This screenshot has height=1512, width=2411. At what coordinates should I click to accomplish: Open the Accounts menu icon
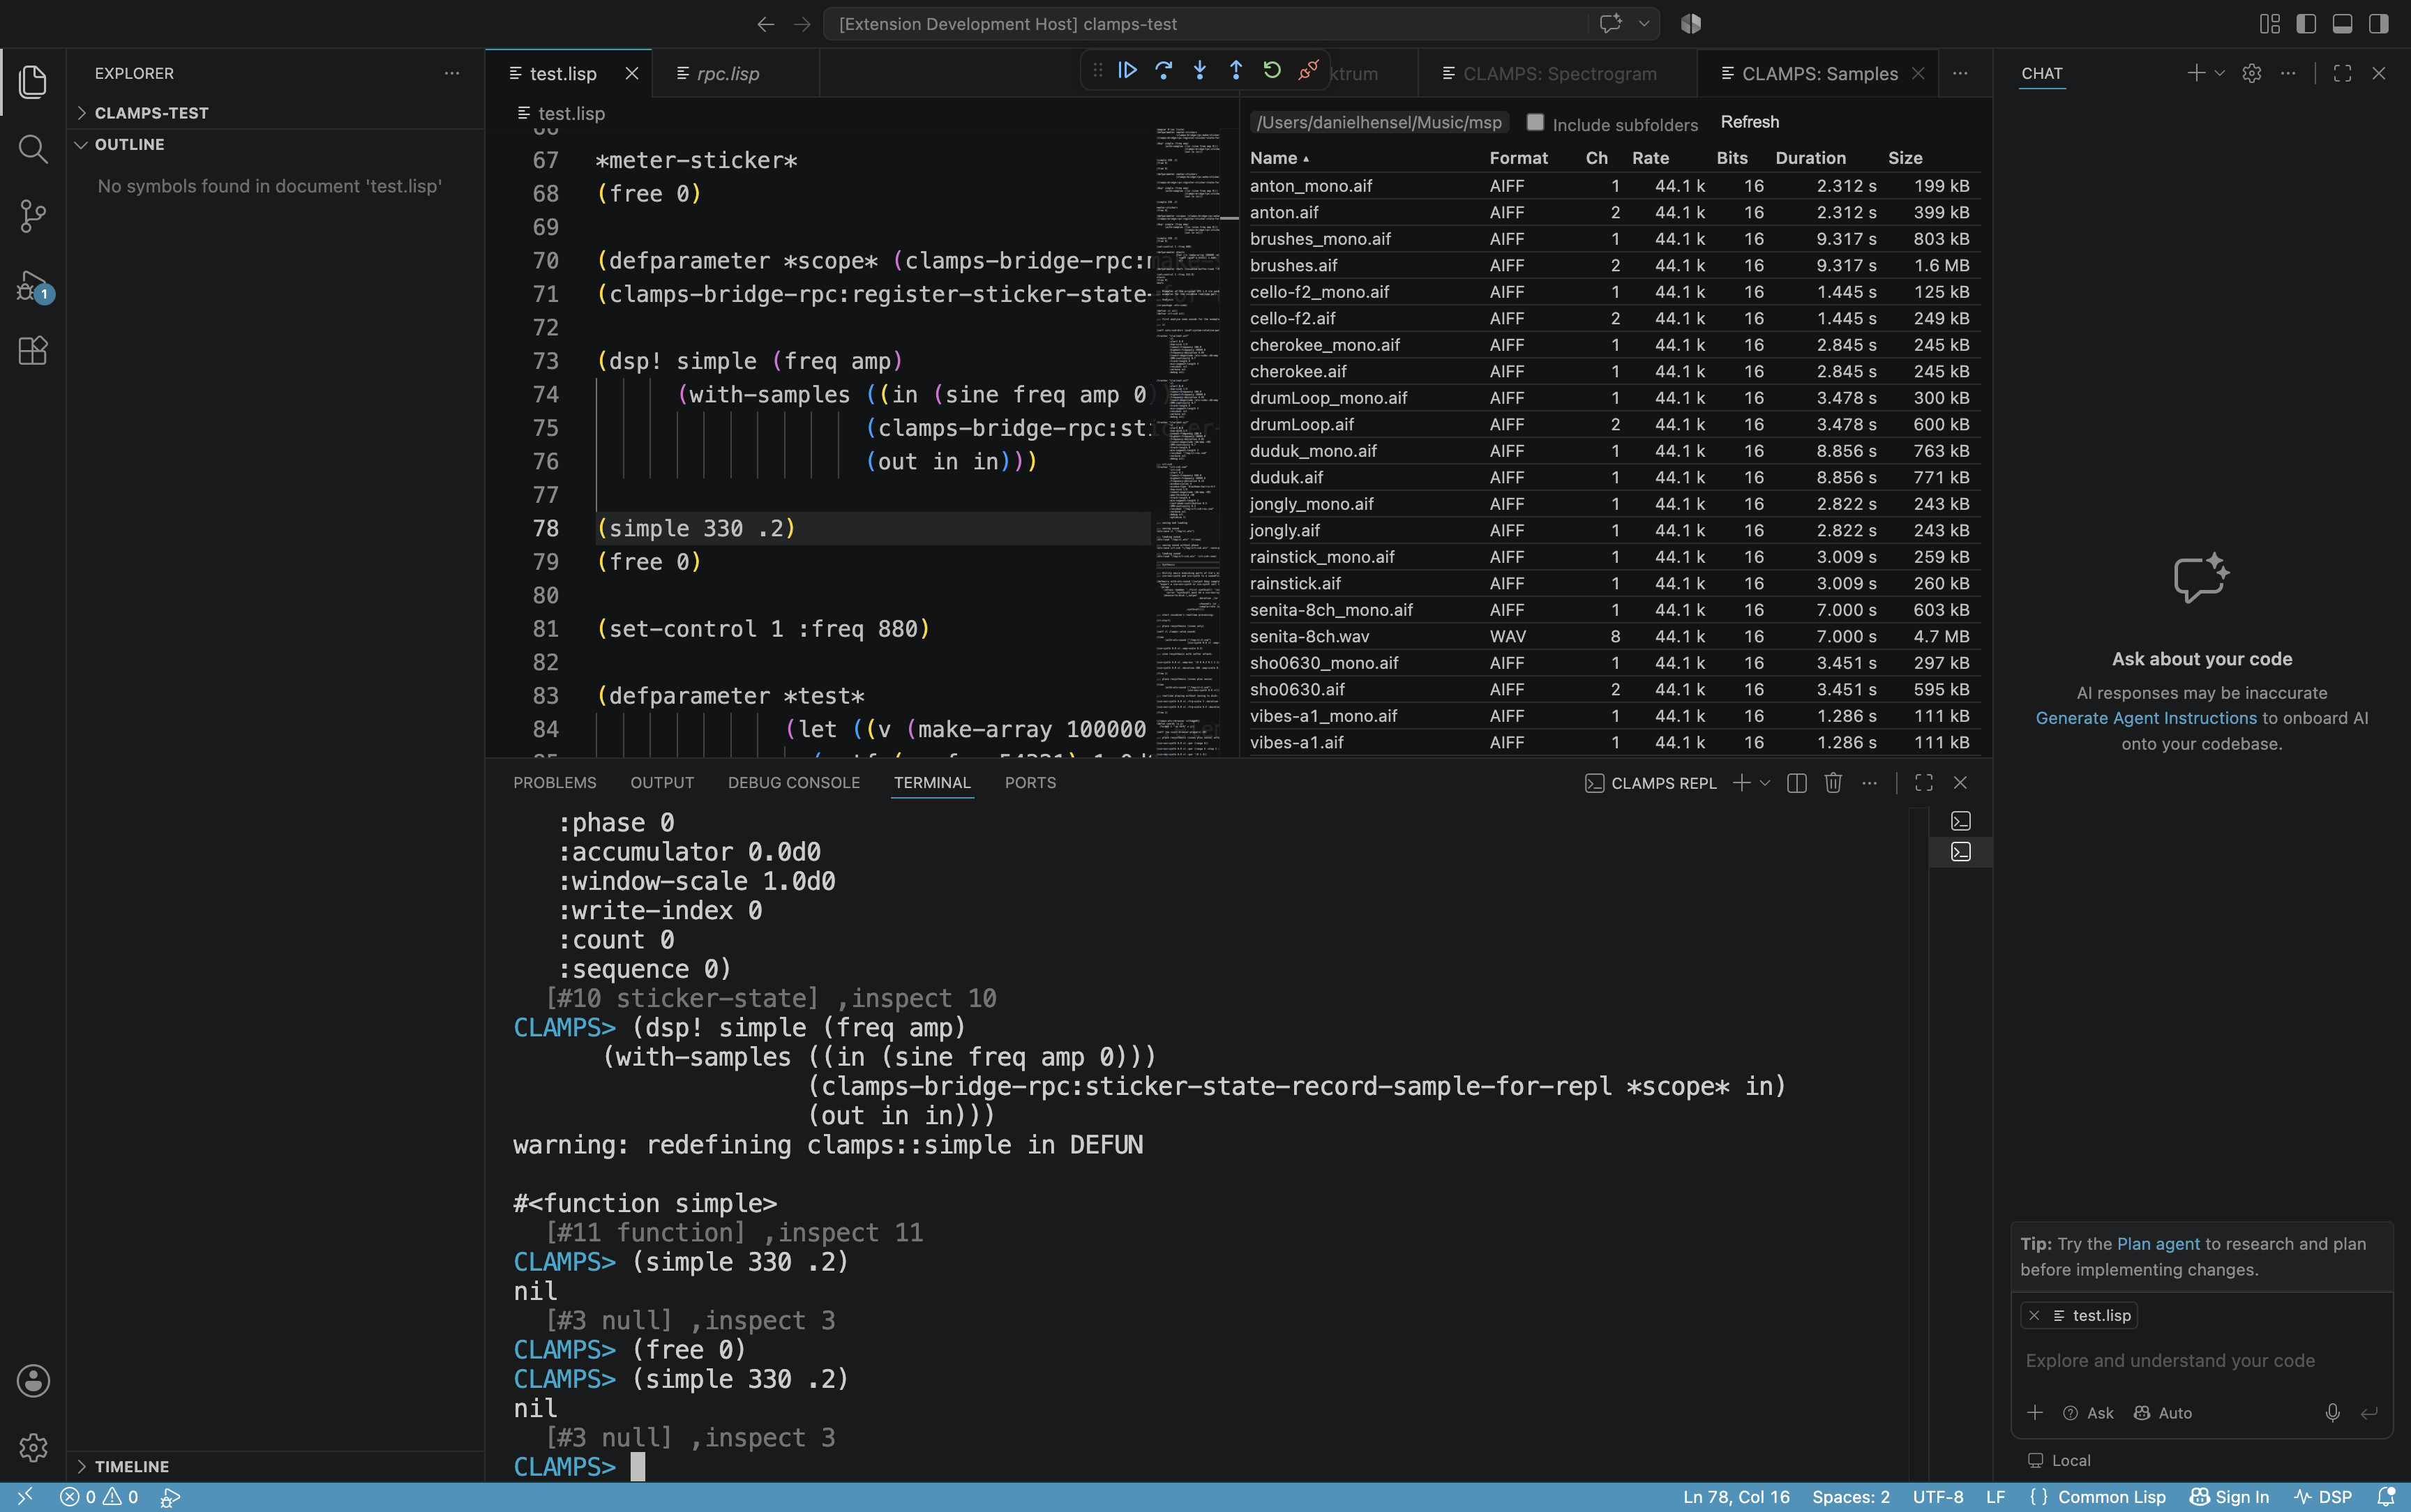click(33, 1381)
